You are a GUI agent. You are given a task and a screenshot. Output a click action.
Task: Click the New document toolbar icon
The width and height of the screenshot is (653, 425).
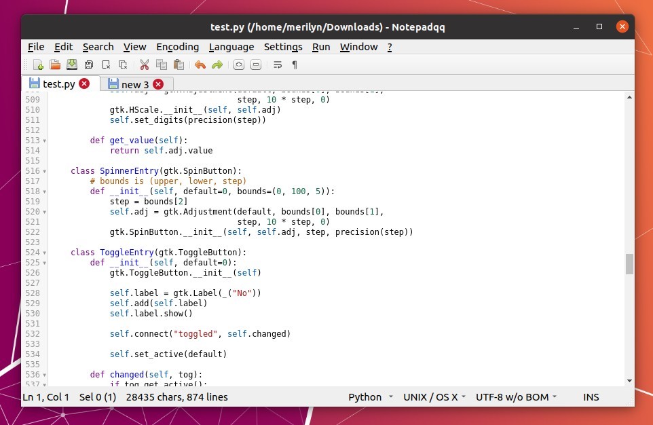(39, 65)
